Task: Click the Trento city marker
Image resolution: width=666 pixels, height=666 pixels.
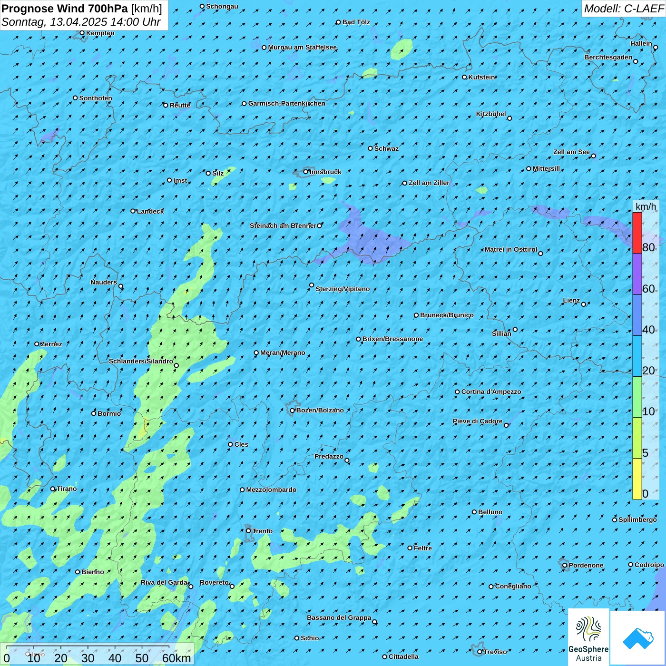Action: pyautogui.click(x=248, y=531)
